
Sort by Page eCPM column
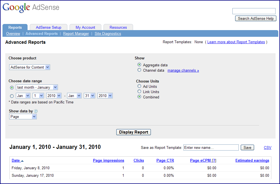pyautogui.click(x=200, y=160)
